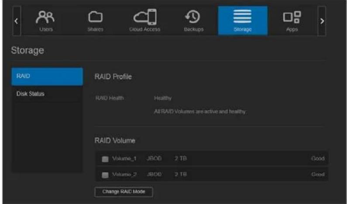Click Good status of Volume_1
The width and height of the screenshot is (347, 204).
click(x=318, y=159)
